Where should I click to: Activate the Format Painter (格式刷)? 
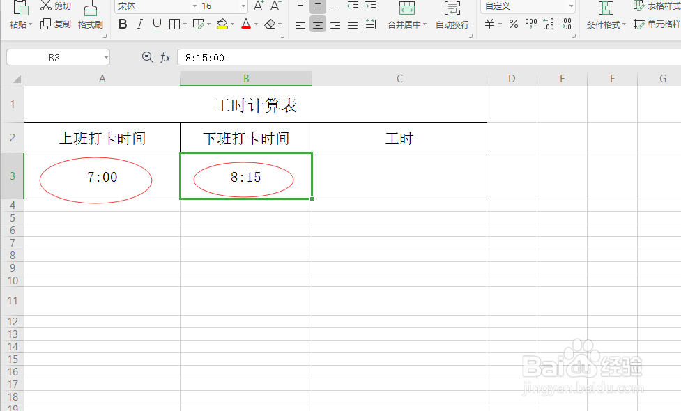(91, 15)
